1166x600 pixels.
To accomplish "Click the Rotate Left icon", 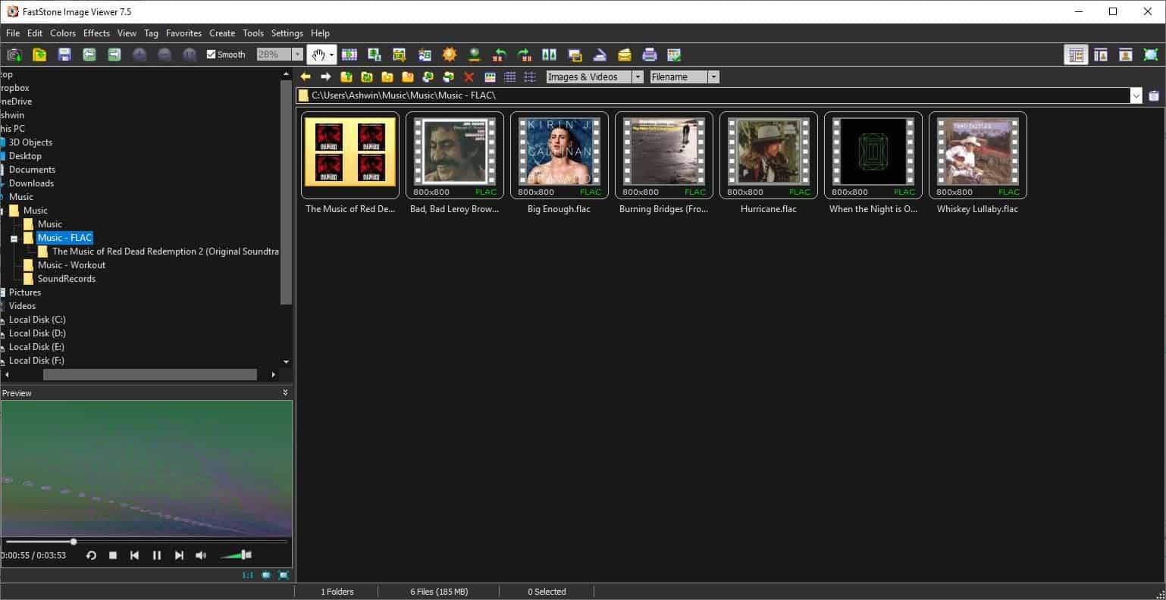I will (x=500, y=55).
